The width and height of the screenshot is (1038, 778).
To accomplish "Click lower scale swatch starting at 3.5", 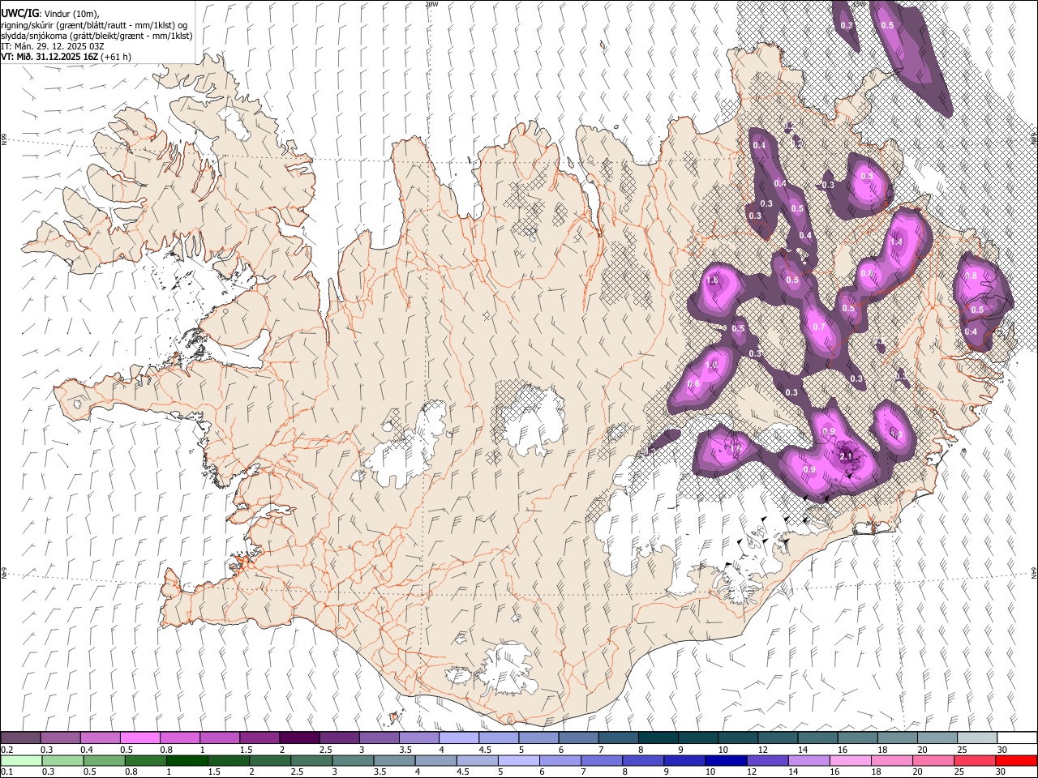I will point(394,760).
